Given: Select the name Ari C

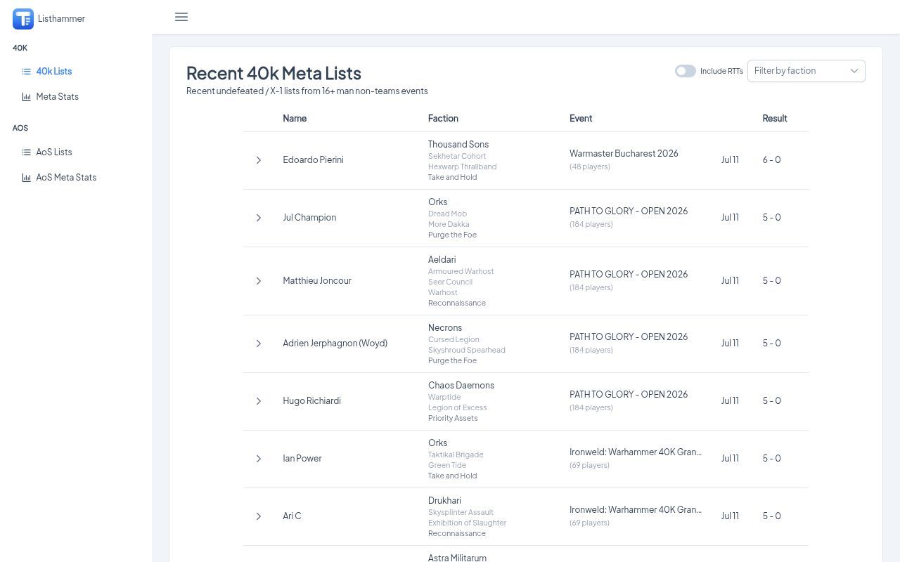Looking at the screenshot, I should 292,516.
